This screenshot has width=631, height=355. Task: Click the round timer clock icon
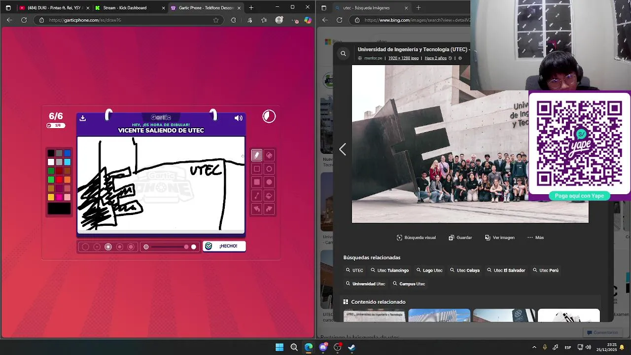click(x=269, y=116)
